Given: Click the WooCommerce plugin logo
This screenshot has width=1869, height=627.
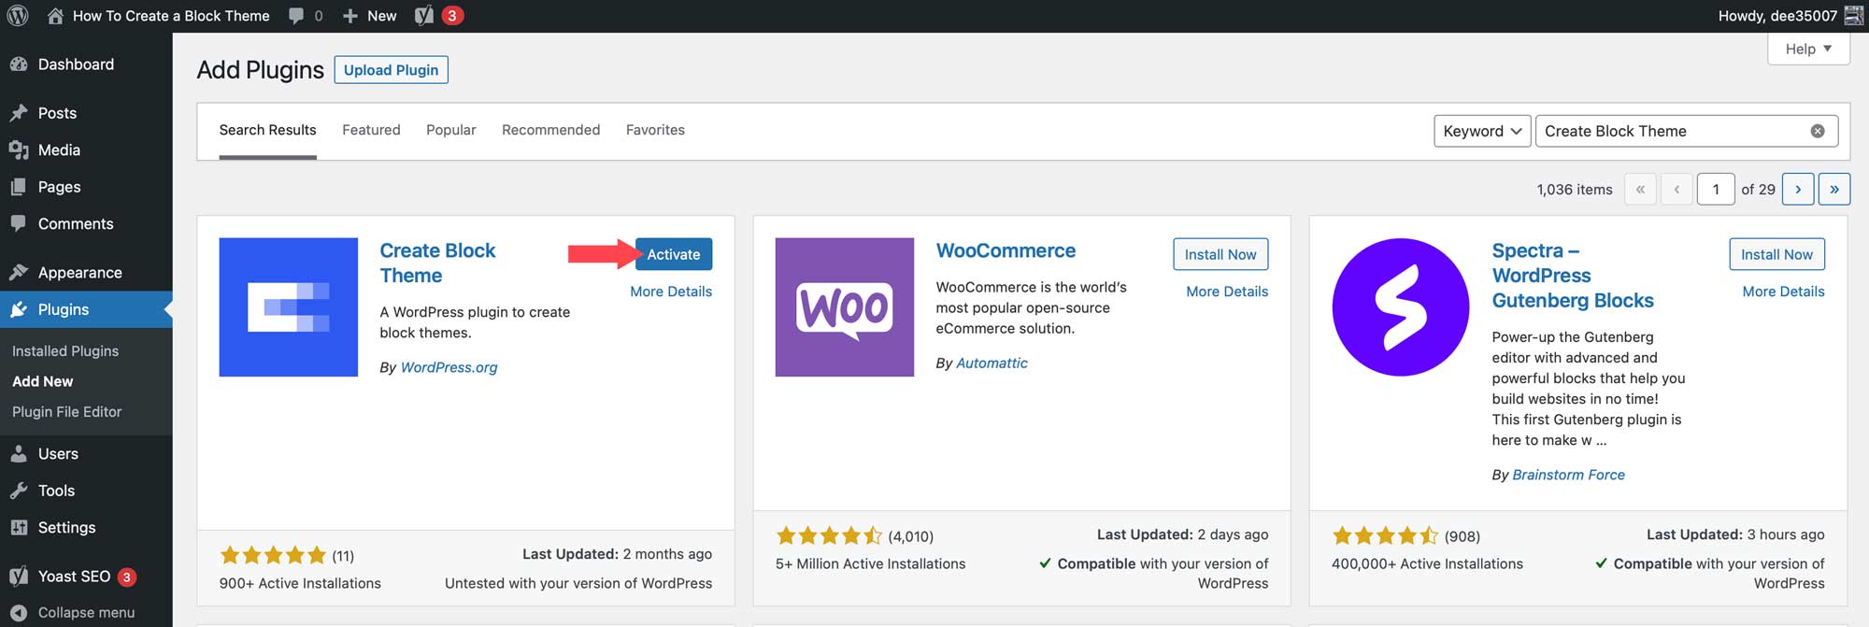Looking at the screenshot, I should click(x=844, y=306).
